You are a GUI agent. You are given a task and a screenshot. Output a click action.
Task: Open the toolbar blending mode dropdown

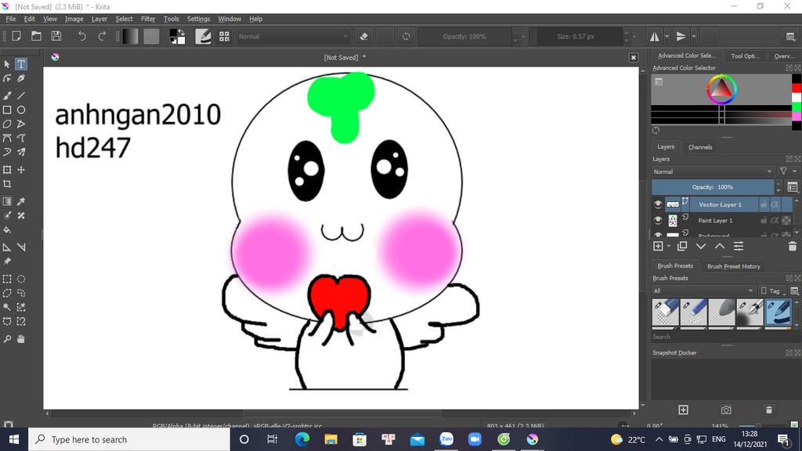293,36
